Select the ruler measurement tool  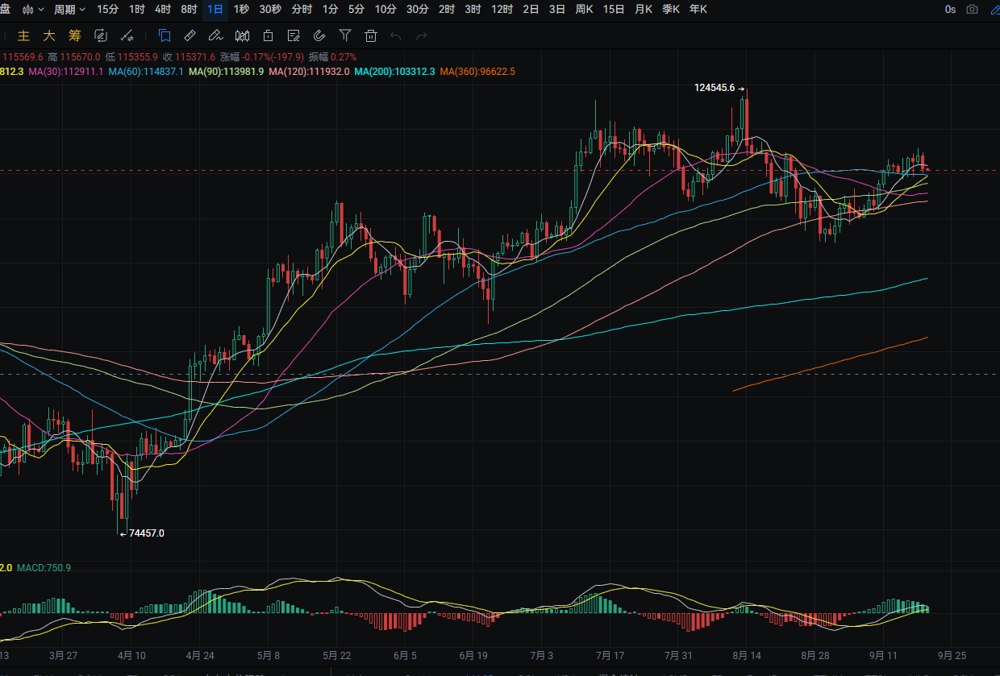(x=190, y=35)
